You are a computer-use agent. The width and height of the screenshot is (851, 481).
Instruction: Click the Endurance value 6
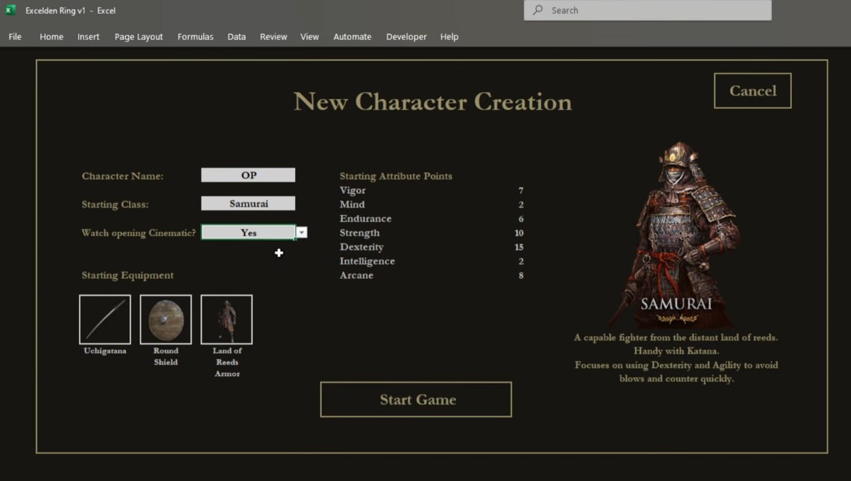pyautogui.click(x=521, y=219)
